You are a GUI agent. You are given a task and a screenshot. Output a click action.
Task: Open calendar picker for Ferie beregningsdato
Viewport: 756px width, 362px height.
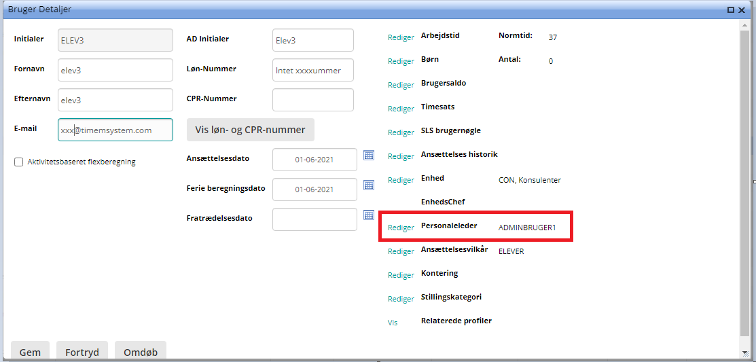pos(369,185)
